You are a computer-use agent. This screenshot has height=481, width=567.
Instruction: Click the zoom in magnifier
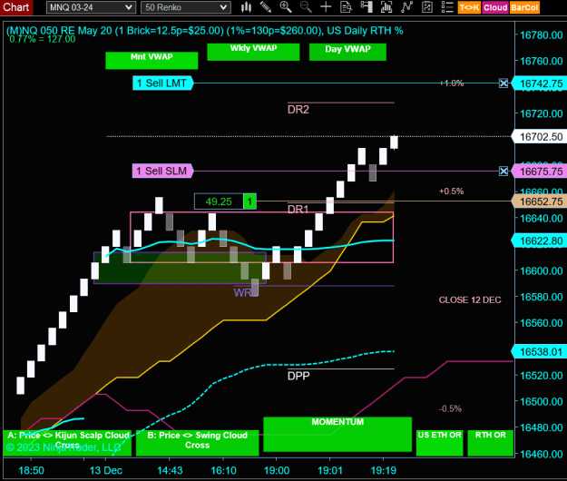pos(286,7)
